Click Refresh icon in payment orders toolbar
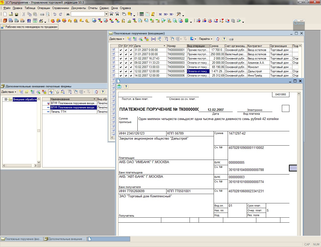 click(x=218, y=39)
